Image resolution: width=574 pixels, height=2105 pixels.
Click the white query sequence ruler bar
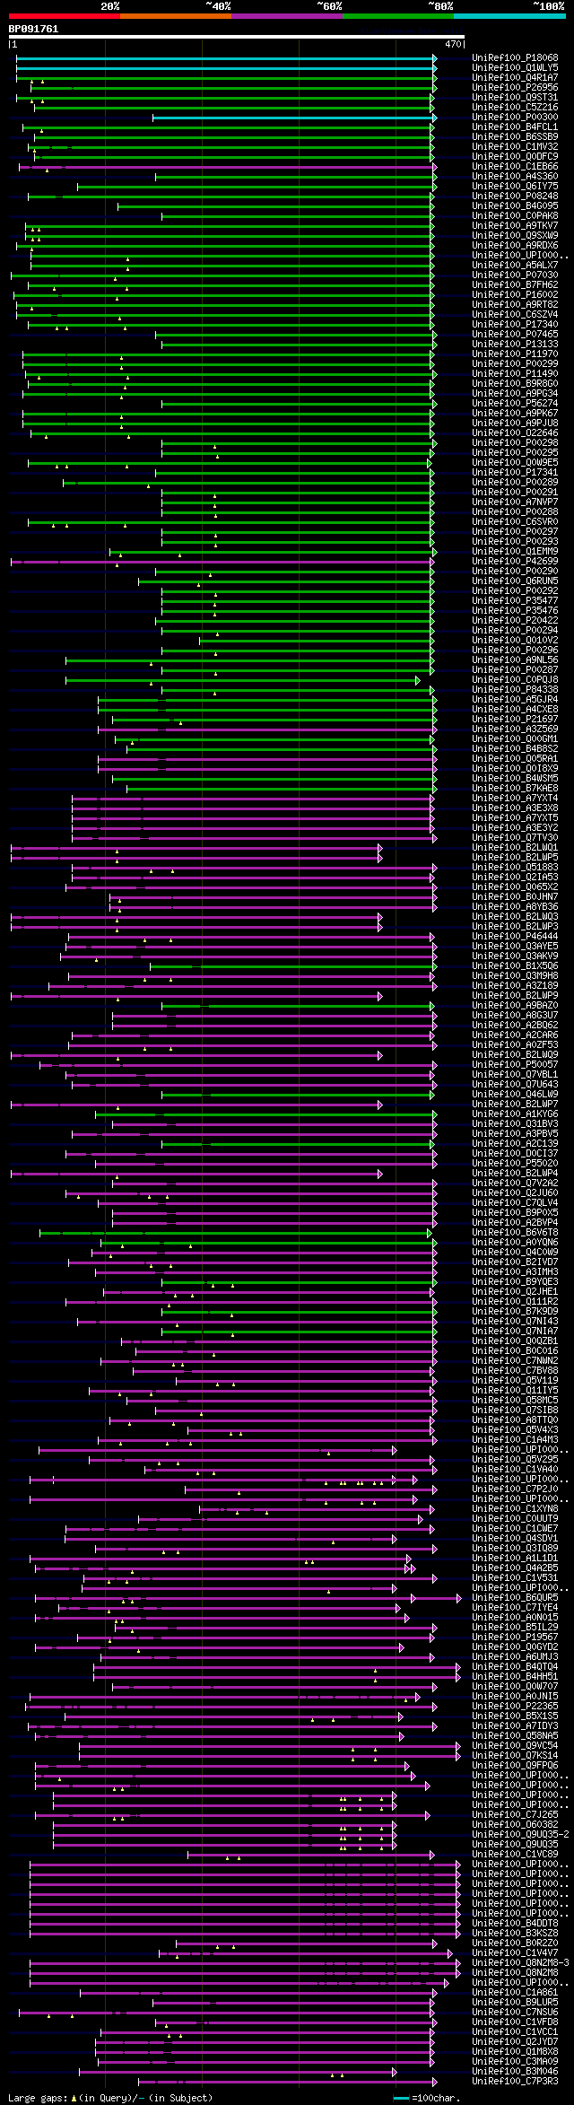coord(237,37)
